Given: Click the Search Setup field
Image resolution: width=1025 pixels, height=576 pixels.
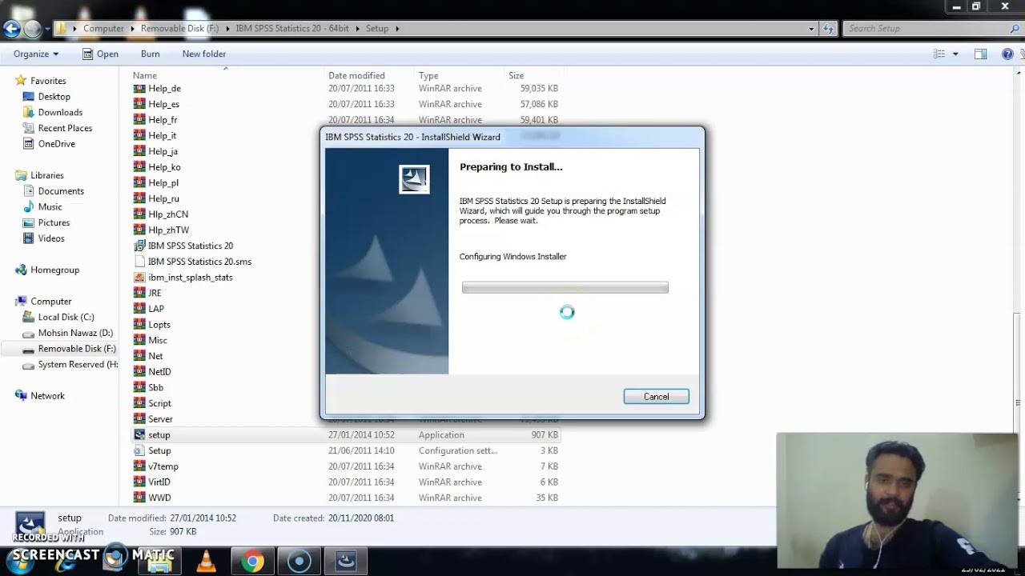Looking at the screenshot, I should click(932, 29).
